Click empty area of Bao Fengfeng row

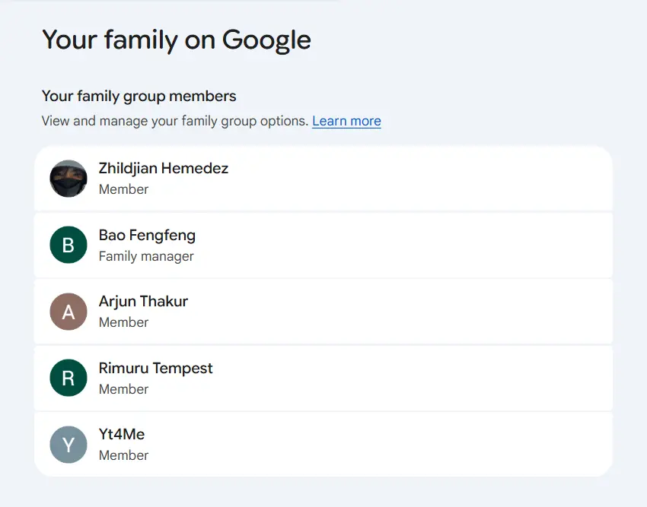coord(404,246)
